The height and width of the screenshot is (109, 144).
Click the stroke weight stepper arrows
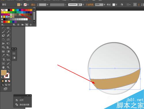[38, 5]
